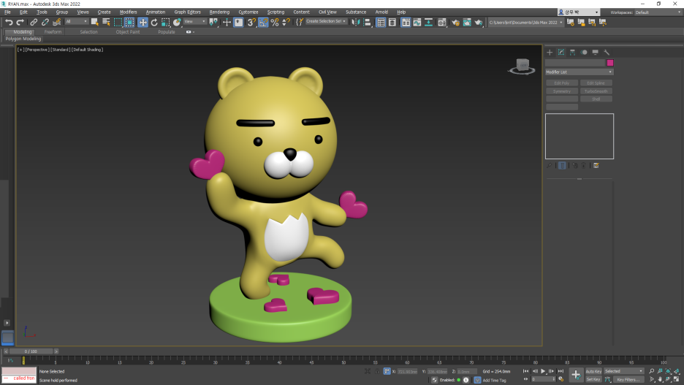684x385 pixels.
Task: Toggle the Scene Explorer icon
Action: [x=381, y=22]
